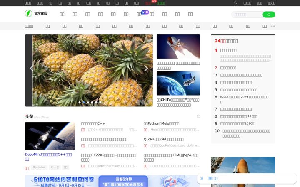Click the red item with HOT badge
The width and height of the screenshot is (300, 187).
click(x=148, y=3)
